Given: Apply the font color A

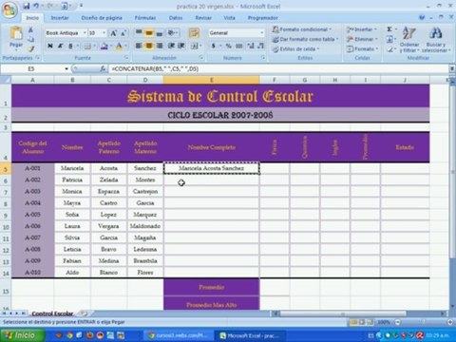Looking at the screenshot, I should point(119,47).
